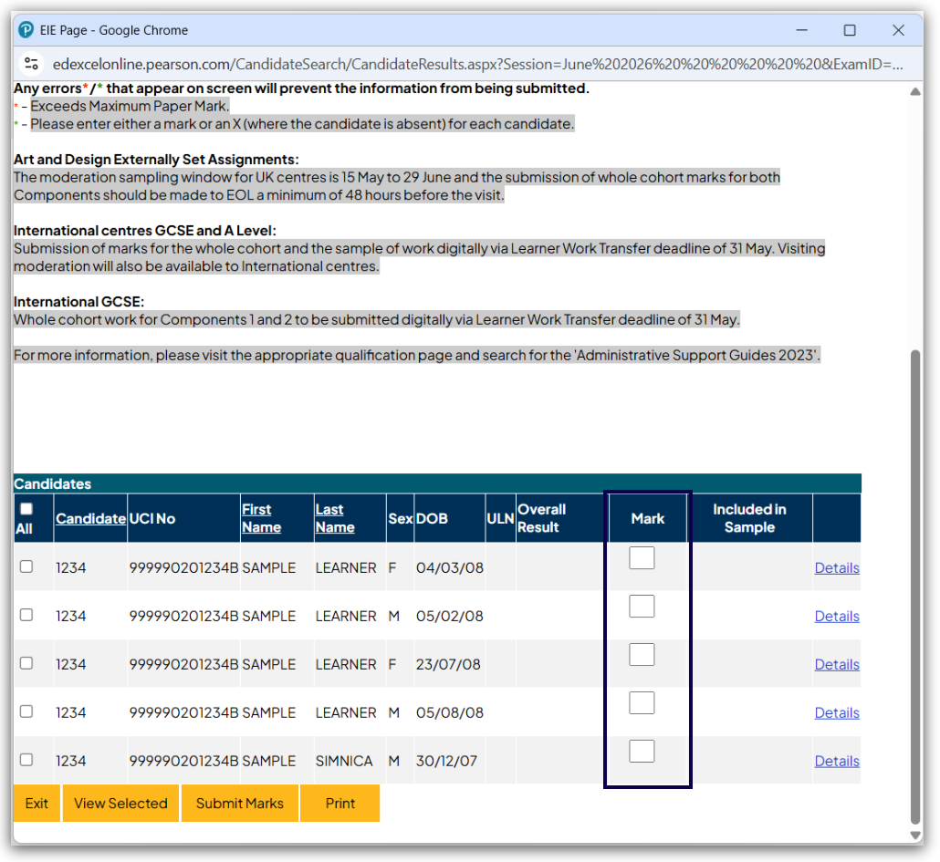The width and height of the screenshot is (940, 862).
Task: Click the Print button
Action: tap(339, 804)
